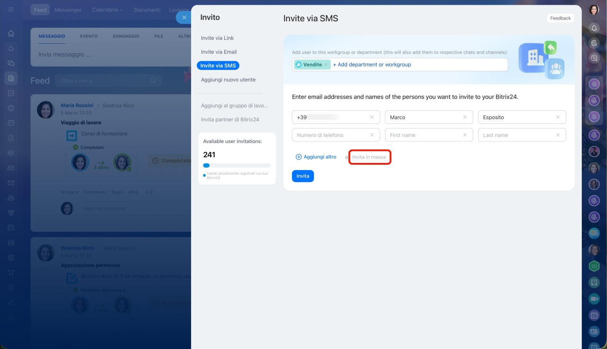
Task: Click the Invita in massa link
Action: (x=369, y=157)
